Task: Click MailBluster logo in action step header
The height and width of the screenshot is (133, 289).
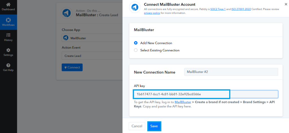Action: tap(67, 13)
